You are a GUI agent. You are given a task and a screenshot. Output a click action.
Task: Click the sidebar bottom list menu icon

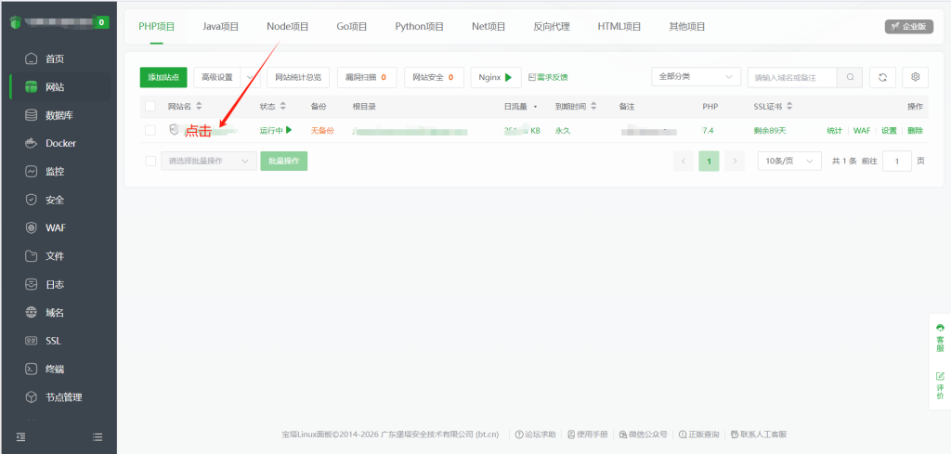[98, 436]
